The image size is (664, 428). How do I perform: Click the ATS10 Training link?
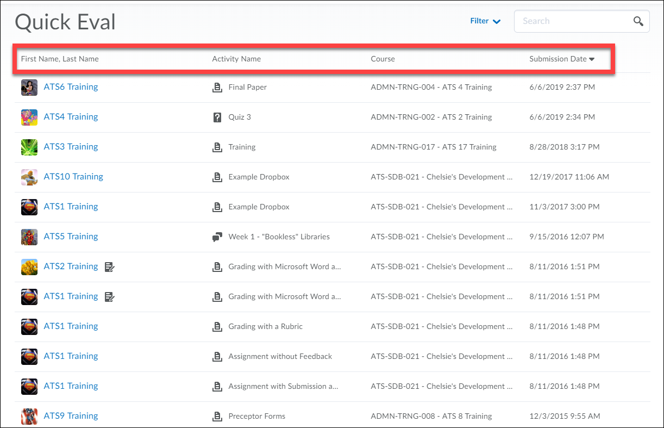73,176
